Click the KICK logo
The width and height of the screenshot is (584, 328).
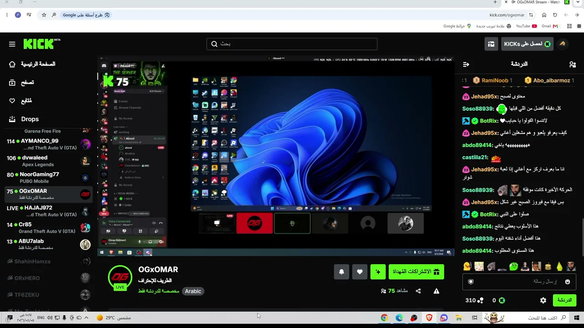pos(42,44)
